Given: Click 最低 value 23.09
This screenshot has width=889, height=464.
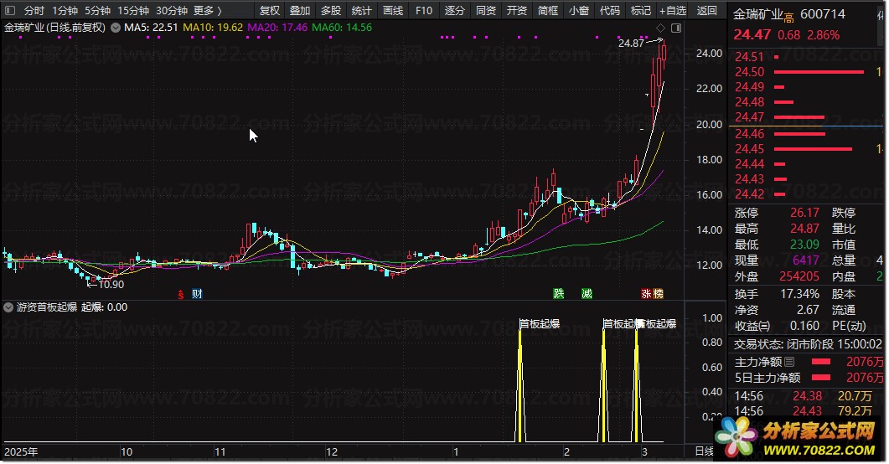Looking at the screenshot, I should (x=804, y=245).
